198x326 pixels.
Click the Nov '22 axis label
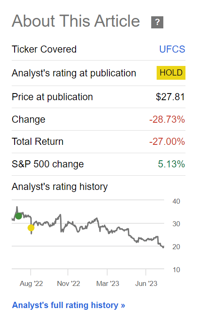click(x=69, y=283)
